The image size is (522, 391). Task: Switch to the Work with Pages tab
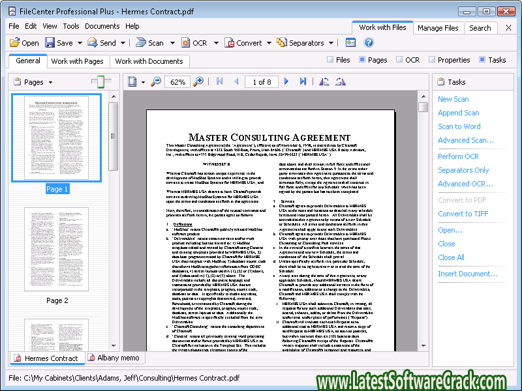[77, 61]
